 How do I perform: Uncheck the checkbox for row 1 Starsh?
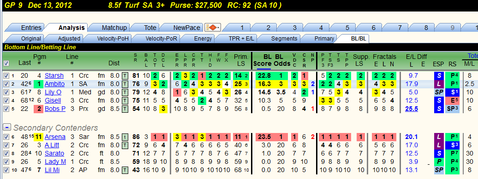(x=6, y=75)
